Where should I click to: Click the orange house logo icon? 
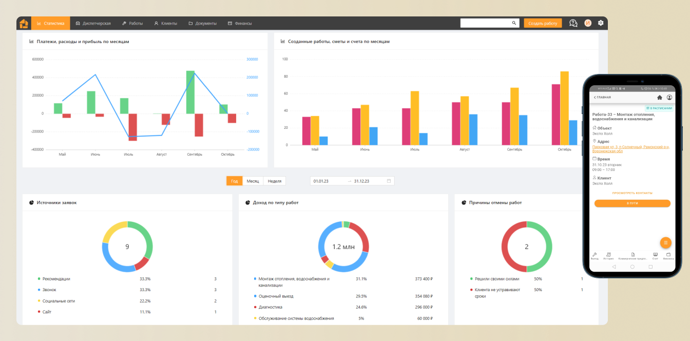coord(24,23)
